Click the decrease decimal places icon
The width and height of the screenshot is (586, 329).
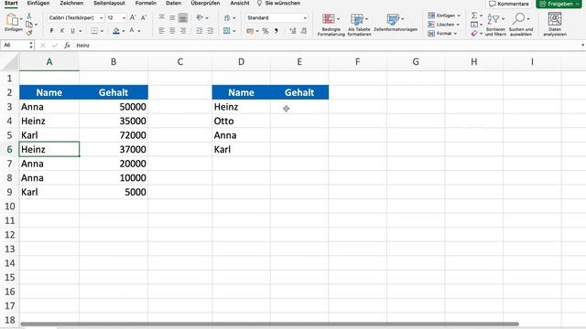click(304, 31)
